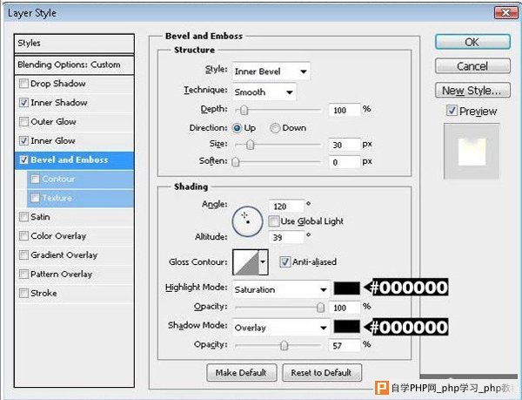This screenshot has width=522, height=400.
Task: Enable the Drop Shadow checkbox
Action: tap(23, 84)
